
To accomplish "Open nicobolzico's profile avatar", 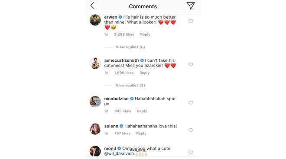I will 95,102.
